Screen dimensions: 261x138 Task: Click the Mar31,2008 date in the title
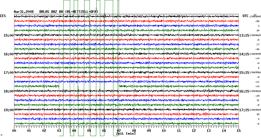[x=24, y=12]
